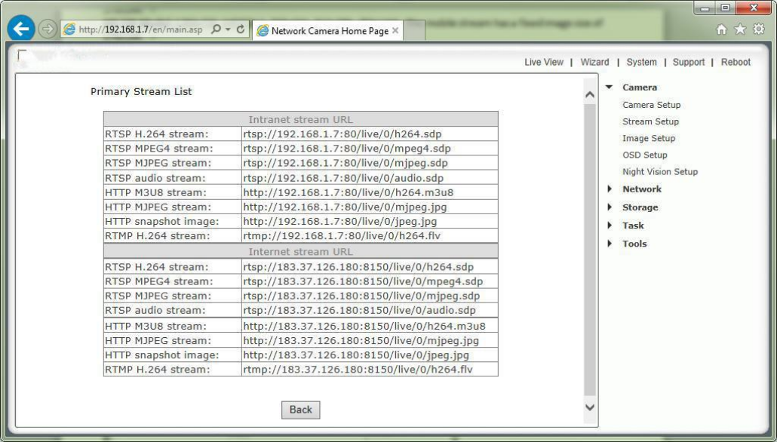Click the browser Back arrow button
Image resolution: width=777 pixels, height=442 pixels.
tap(20, 29)
